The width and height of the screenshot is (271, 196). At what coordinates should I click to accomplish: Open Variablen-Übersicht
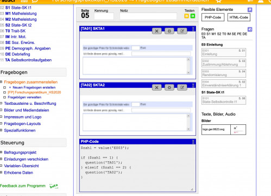pos(21,166)
